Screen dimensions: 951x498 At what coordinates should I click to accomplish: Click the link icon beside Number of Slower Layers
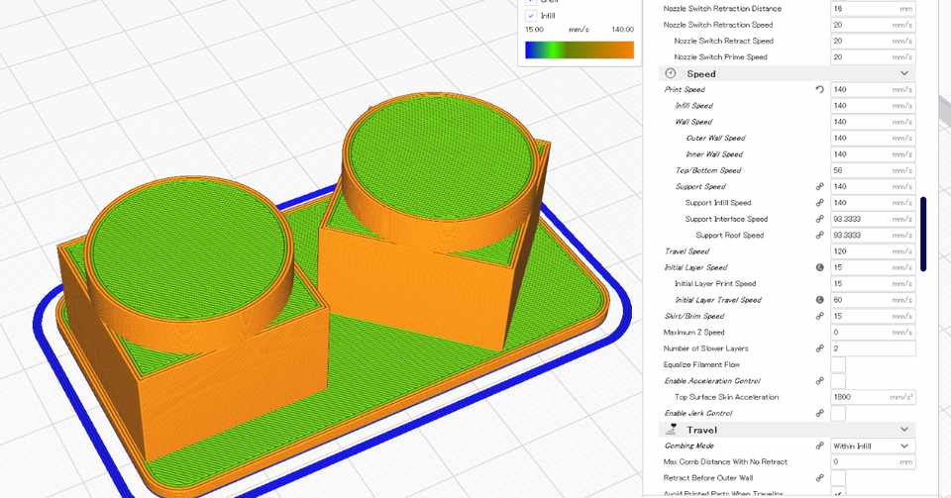click(x=819, y=349)
